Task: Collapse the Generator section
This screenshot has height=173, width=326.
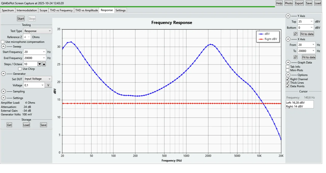Action: point(4,74)
